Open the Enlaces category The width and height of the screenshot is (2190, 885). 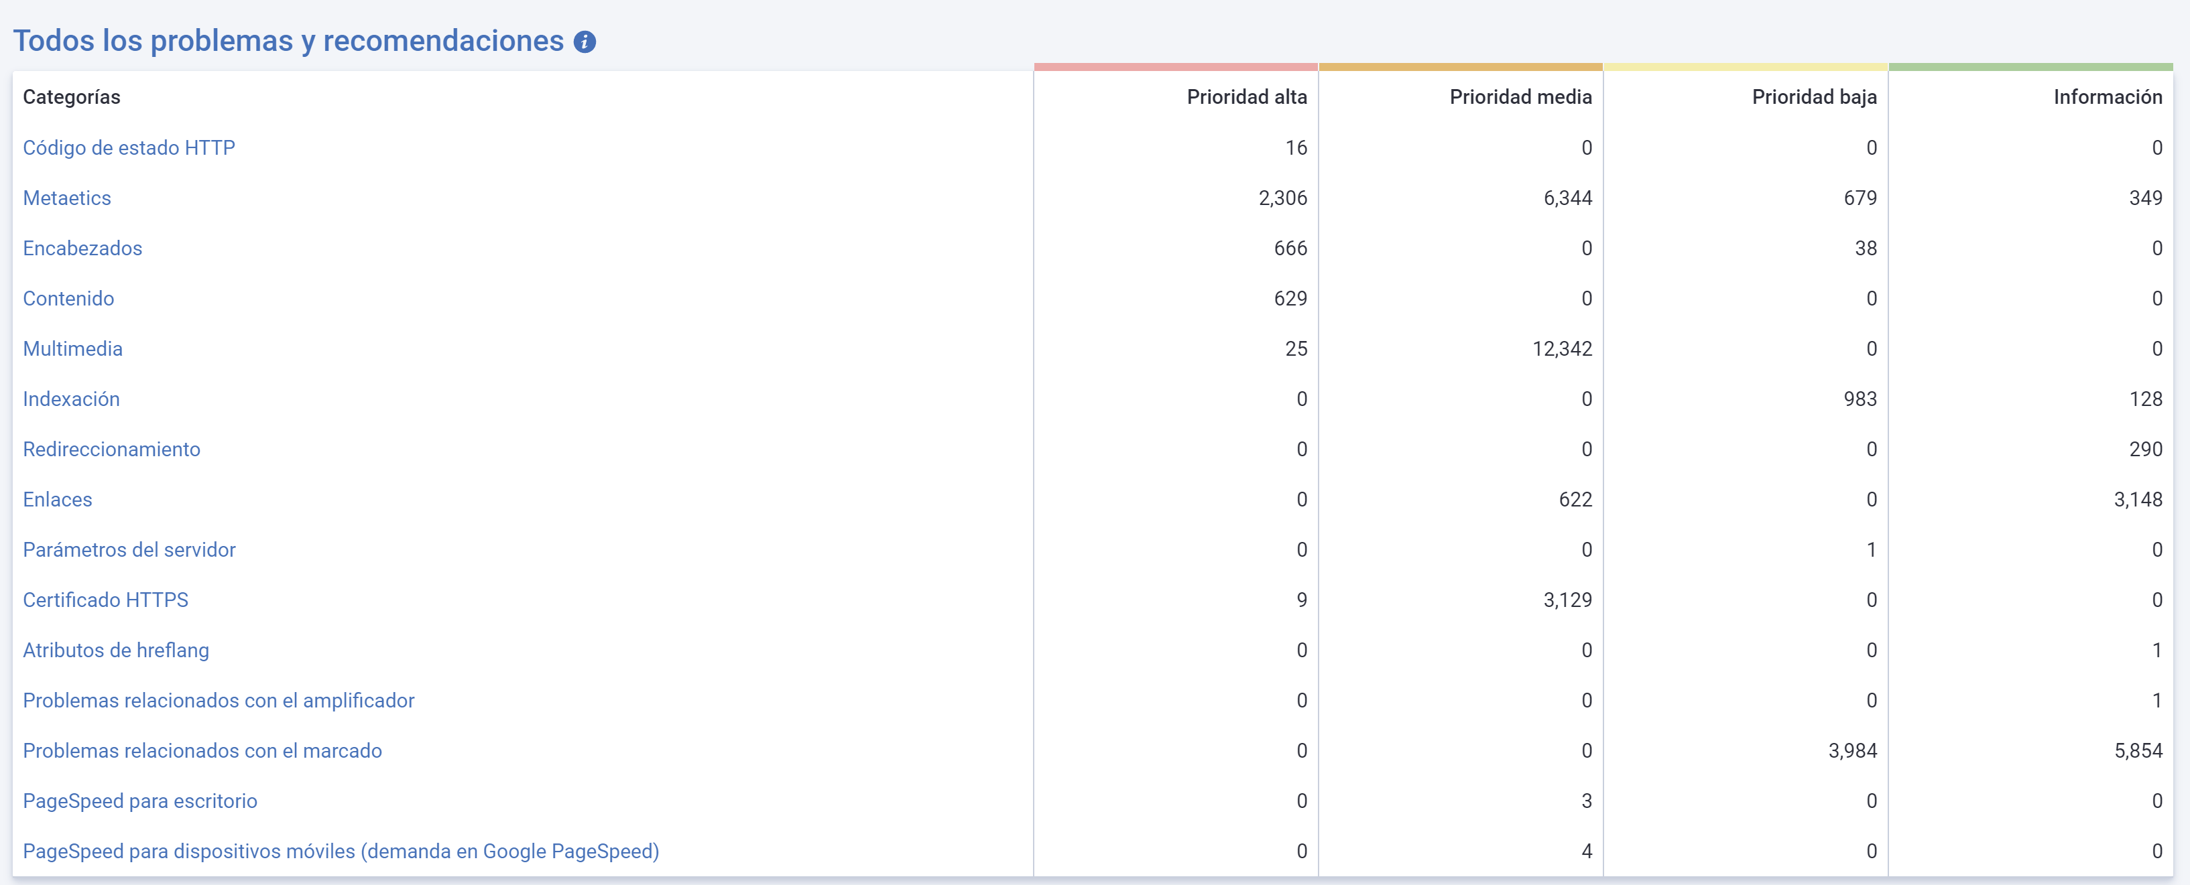(57, 499)
